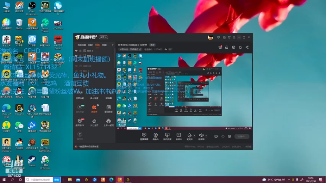326x183 pixels.
Task: Open Microsoft Edge from the taskbar
Action: pos(111,180)
